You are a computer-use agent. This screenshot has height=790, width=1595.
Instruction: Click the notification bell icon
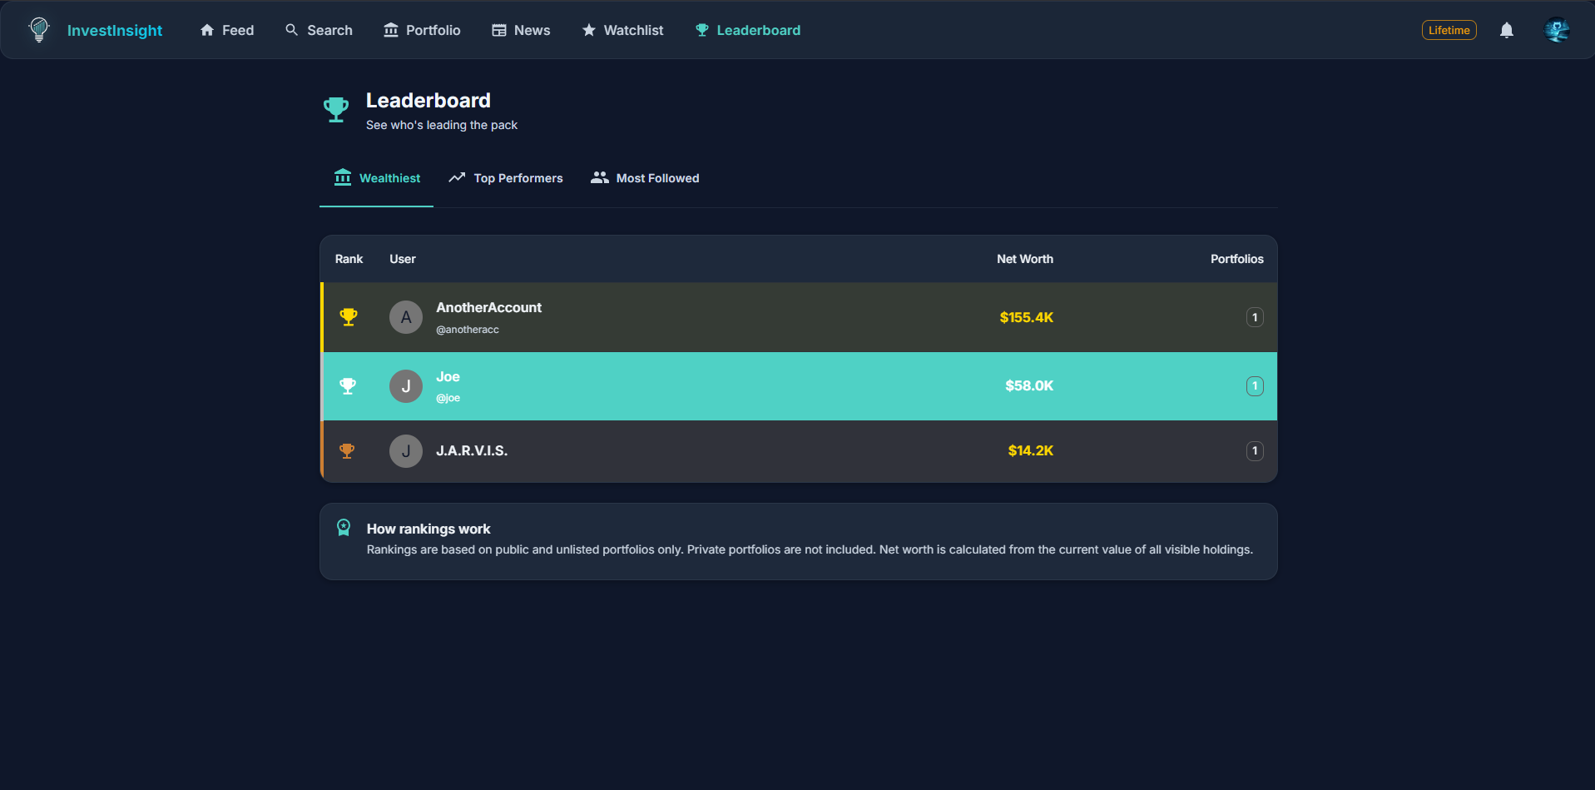1506,30
